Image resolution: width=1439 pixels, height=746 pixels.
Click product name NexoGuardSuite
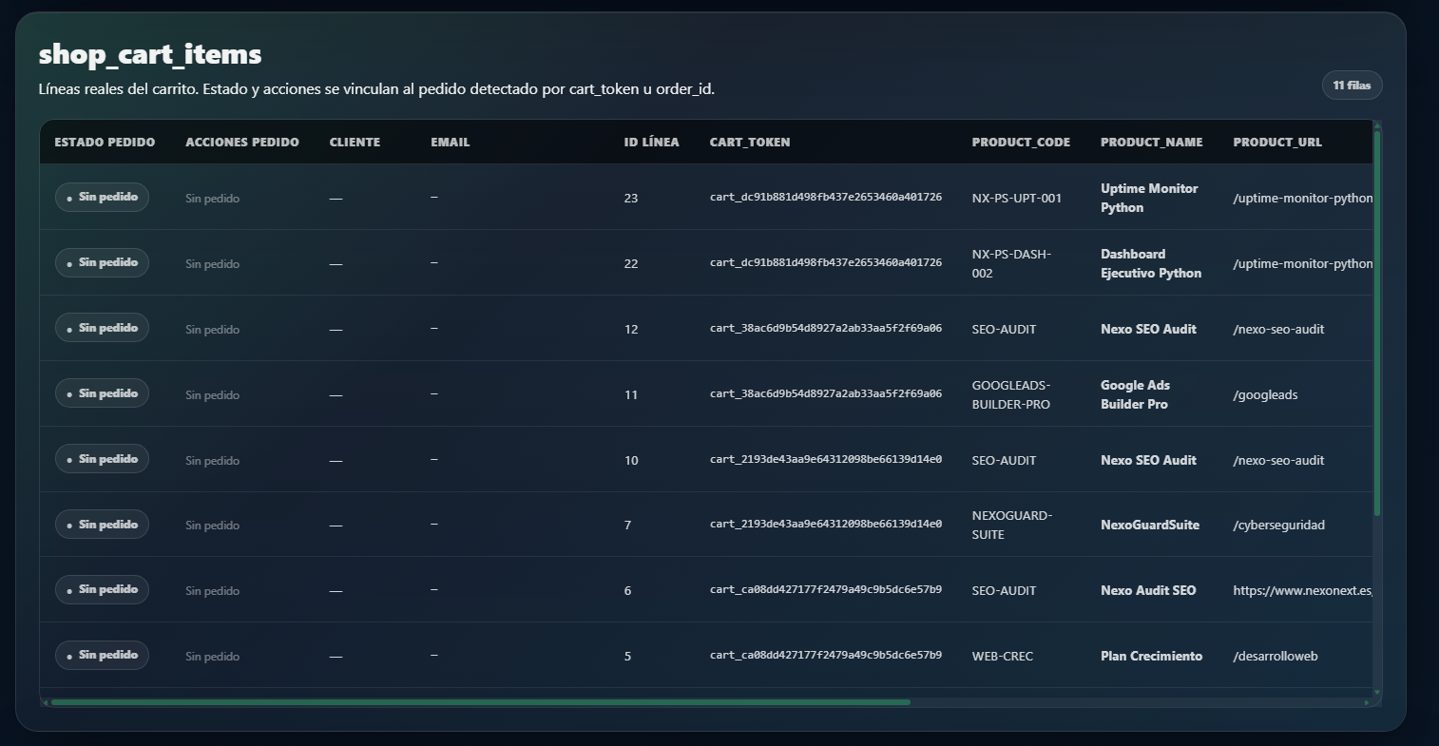tap(1150, 525)
